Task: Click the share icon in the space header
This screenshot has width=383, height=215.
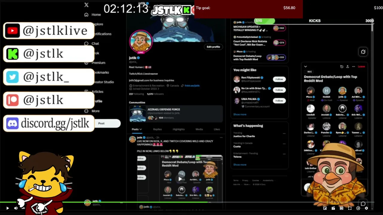Action: point(347,67)
